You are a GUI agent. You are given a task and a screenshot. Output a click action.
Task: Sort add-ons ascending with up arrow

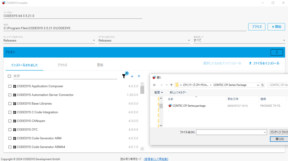139,76
